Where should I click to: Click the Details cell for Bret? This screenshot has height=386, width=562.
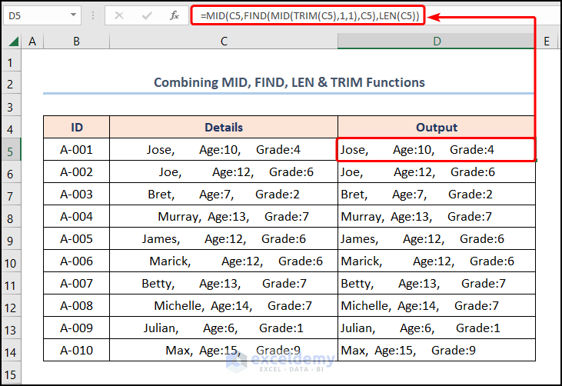pyautogui.click(x=224, y=194)
